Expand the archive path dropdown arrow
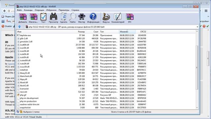This screenshot has width=211, height=119. [x=197, y=27]
